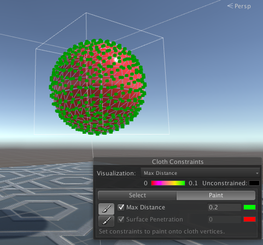263x245 pixels.
Task: Click the Persp label in scene view
Action: 243,6
